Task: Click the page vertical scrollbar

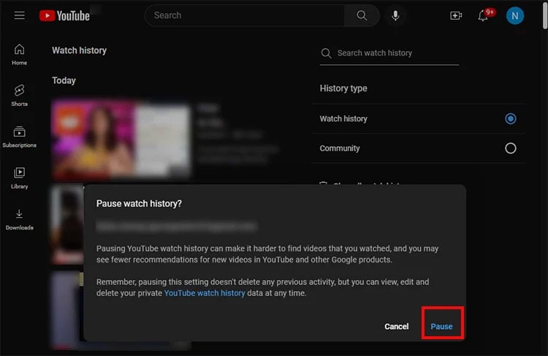Action: (x=545, y=16)
